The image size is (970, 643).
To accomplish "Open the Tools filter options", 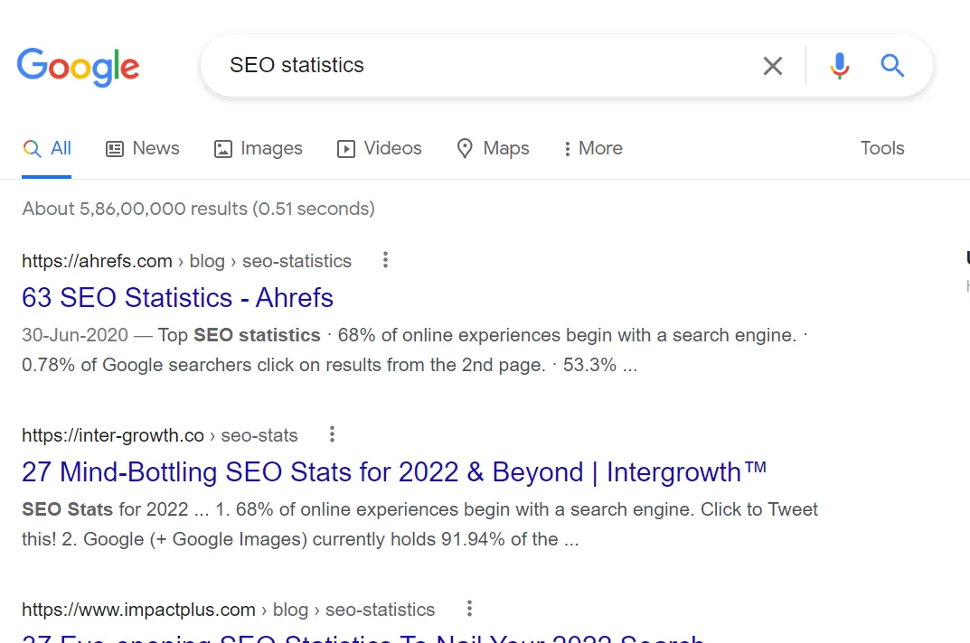I will 882,148.
